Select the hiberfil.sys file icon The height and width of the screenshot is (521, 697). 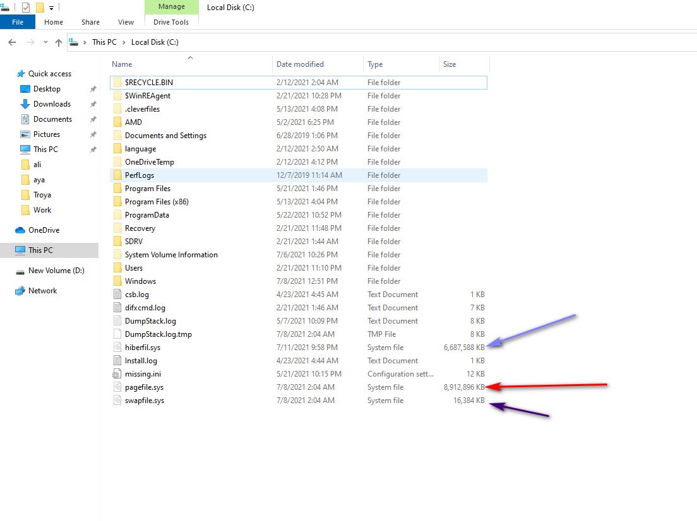click(117, 348)
